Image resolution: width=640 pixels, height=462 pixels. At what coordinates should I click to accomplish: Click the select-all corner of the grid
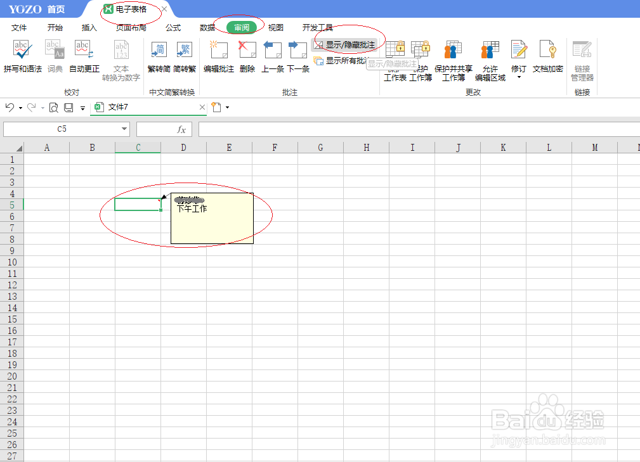pyautogui.click(x=12, y=147)
